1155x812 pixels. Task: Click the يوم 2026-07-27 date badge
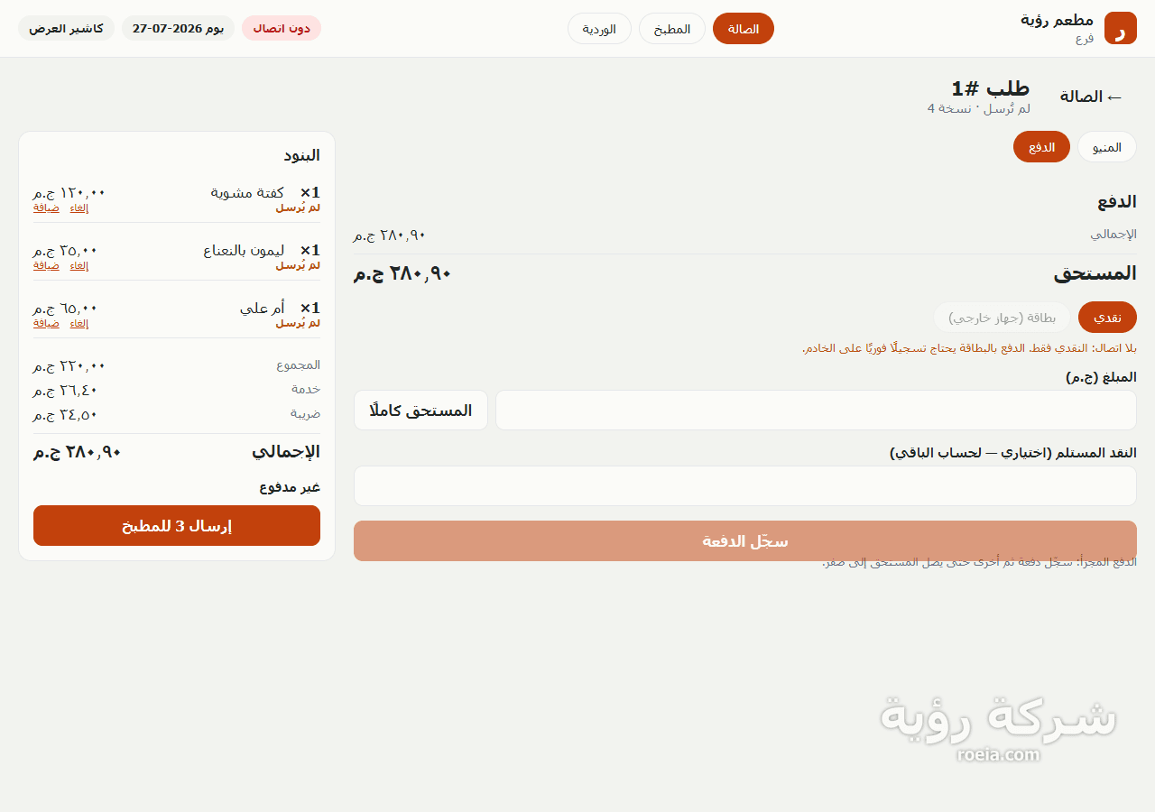[178, 28]
